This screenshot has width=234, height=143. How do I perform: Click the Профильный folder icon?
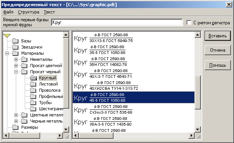(x=33, y=96)
